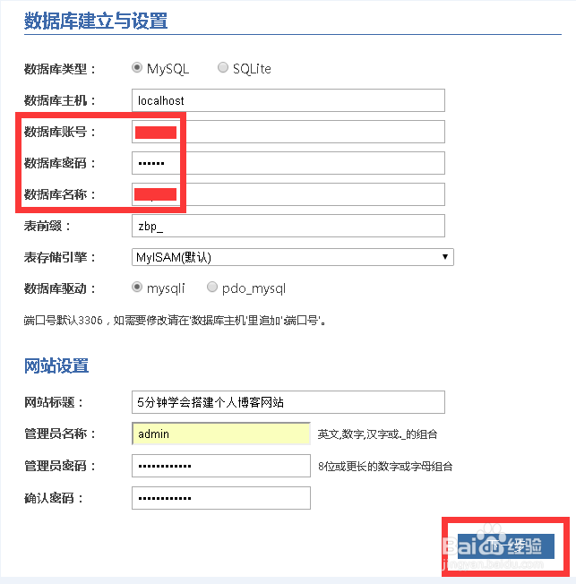Click the 数据库主机 localhost field
Image resolution: width=576 pixels, height=584 pixels.
pos(288,100)
